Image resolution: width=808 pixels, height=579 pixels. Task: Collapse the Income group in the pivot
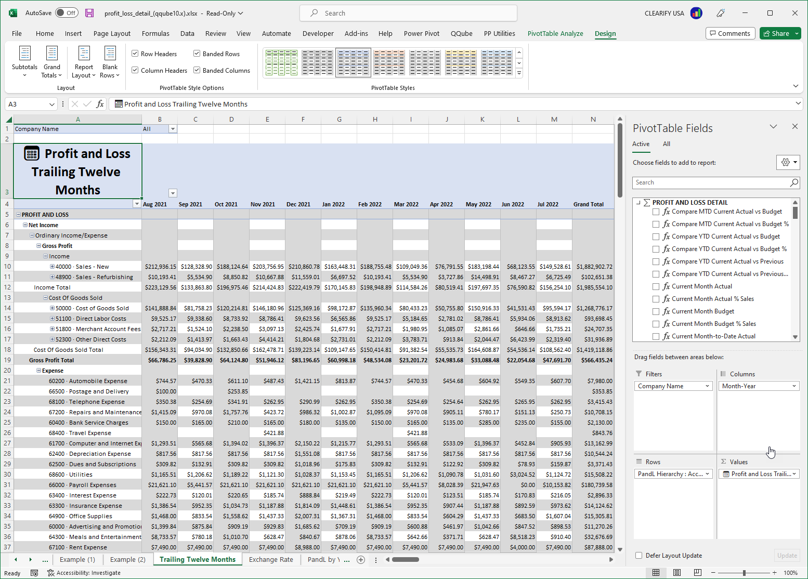point(46,256)
